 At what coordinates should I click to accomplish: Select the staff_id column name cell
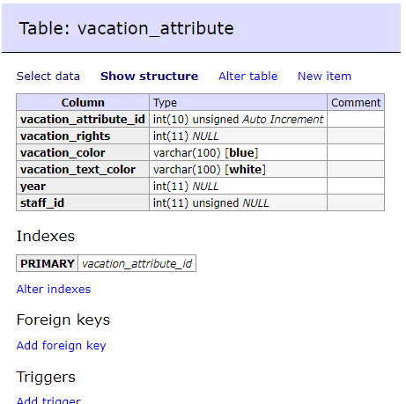click(83, 202)
